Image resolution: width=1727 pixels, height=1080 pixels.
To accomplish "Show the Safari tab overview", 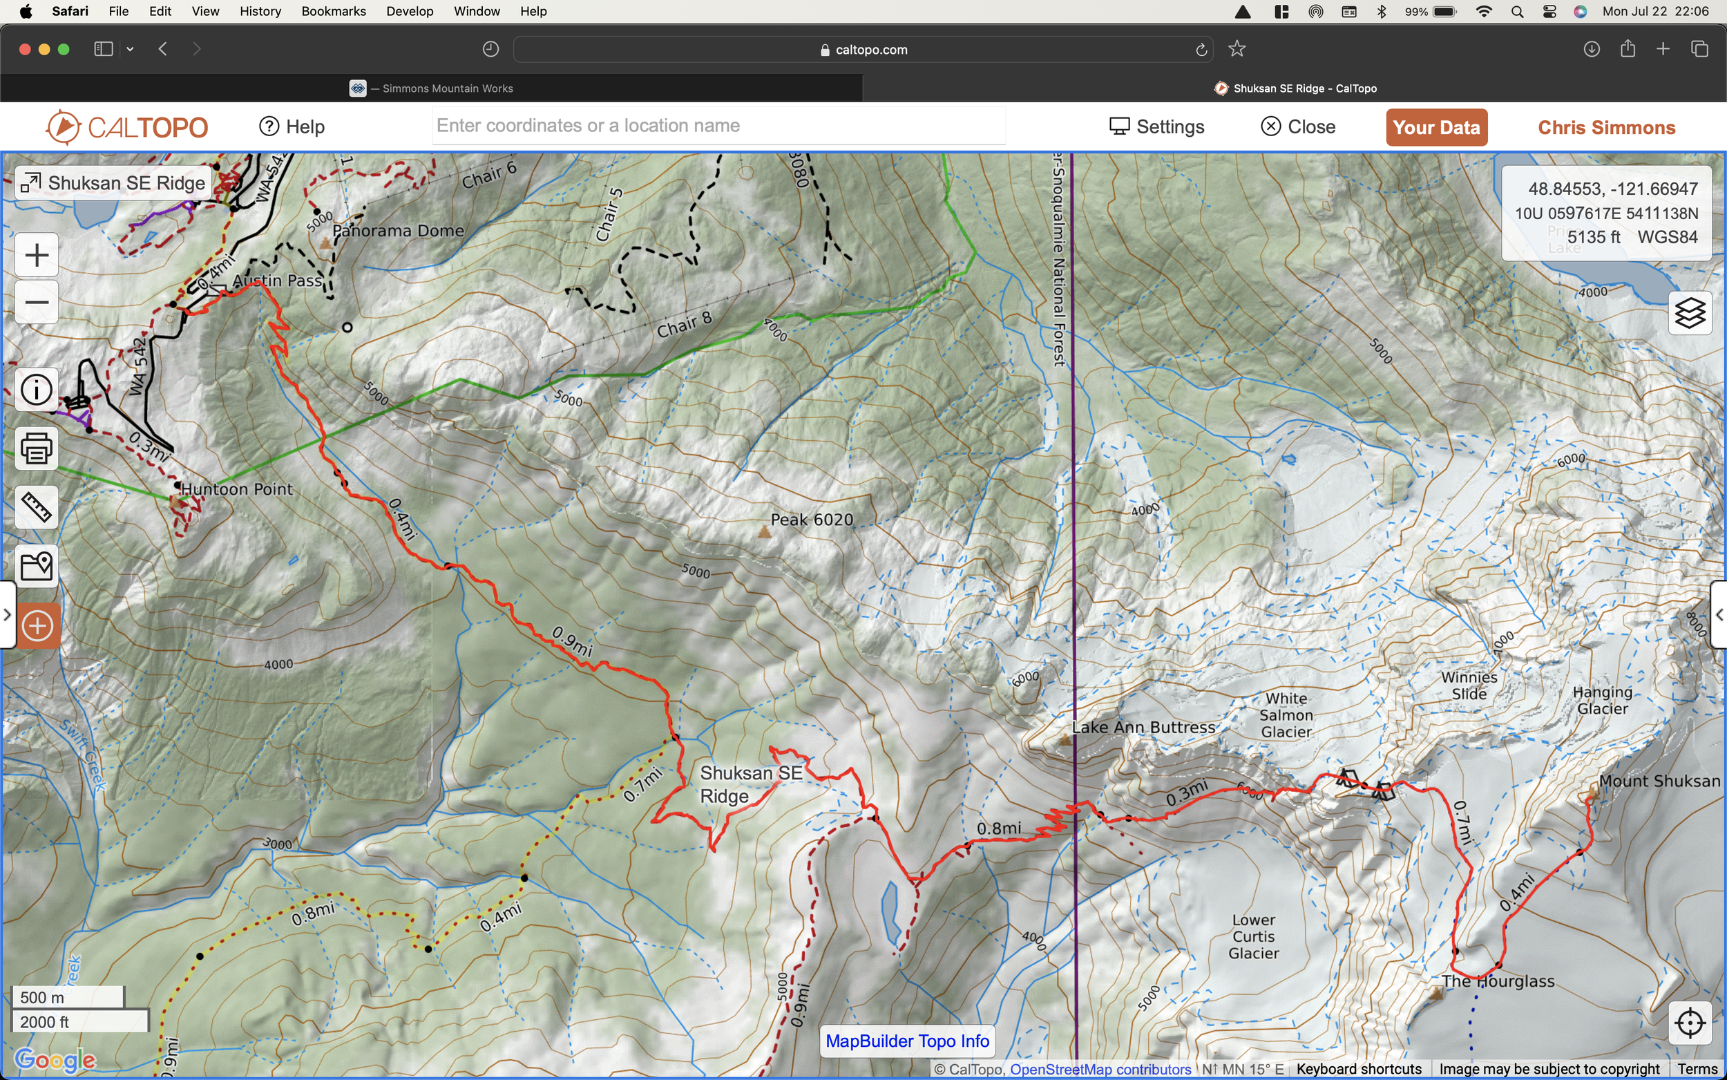I will (x=1699, y=48).
